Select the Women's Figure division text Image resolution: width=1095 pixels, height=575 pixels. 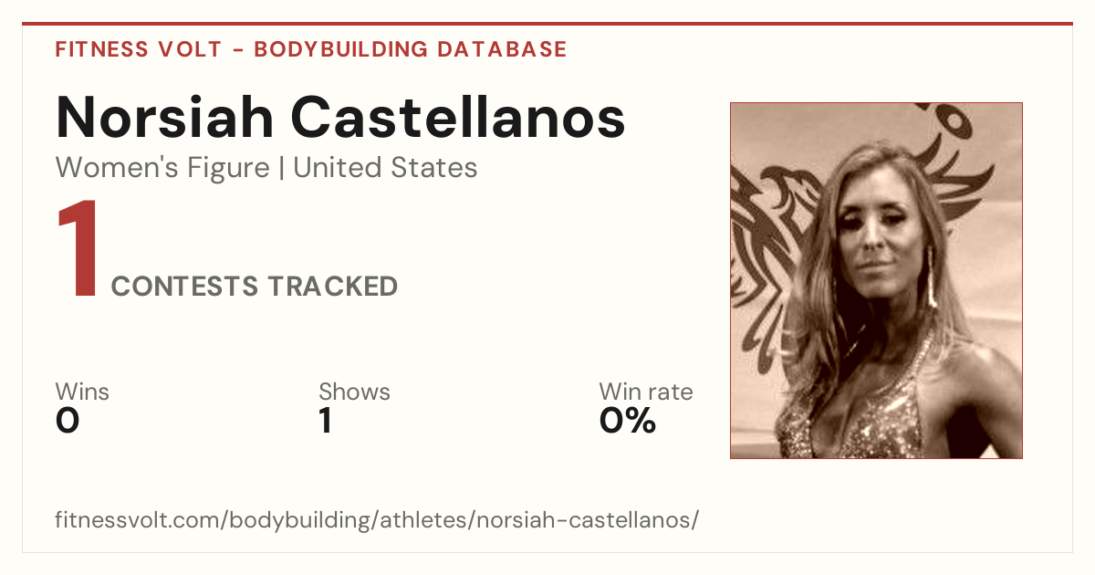162,168
